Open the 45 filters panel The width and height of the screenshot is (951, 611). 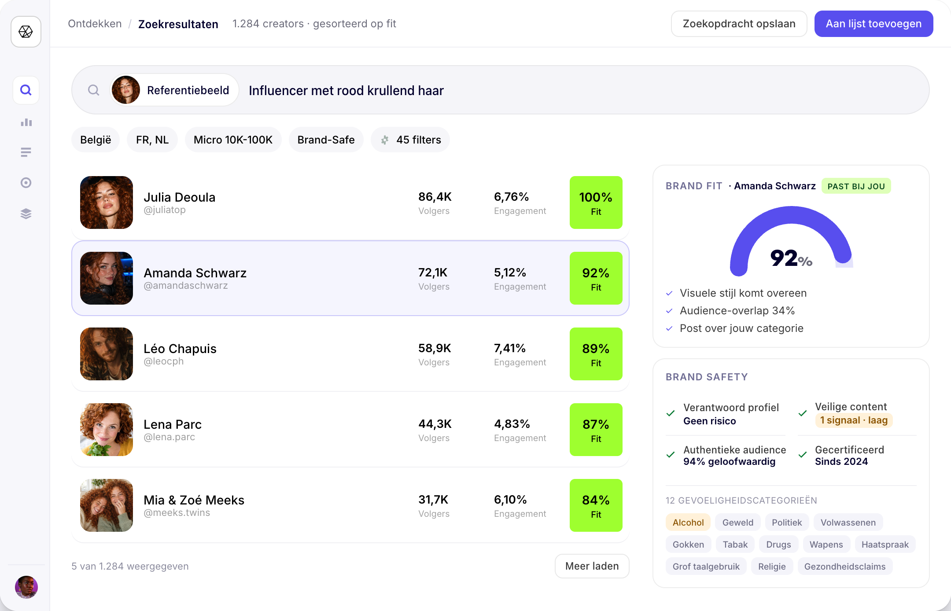(x=410, y=140)
